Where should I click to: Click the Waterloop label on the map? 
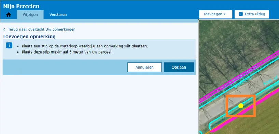click(243, 82)
